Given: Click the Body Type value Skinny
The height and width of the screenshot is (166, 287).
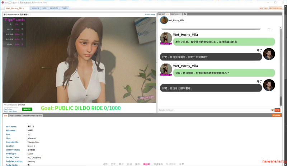Looking at the screenshot, I should point(30,154).
